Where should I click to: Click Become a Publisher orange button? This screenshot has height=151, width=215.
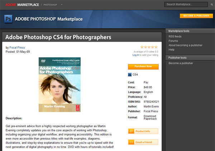pos(196,16)
